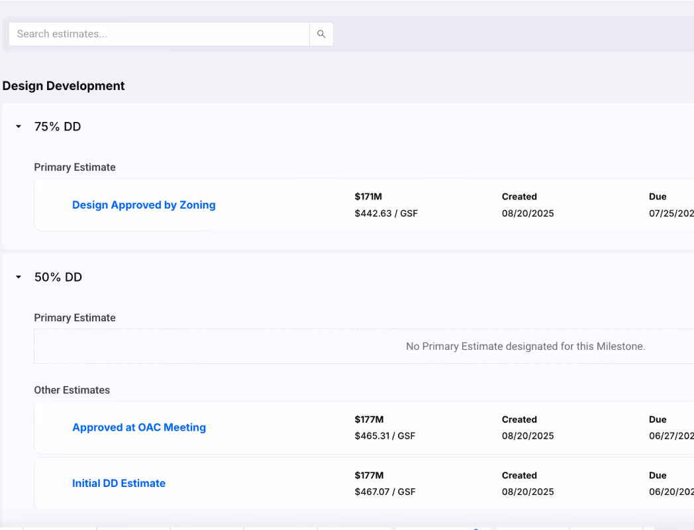
Task: Open the Initial DD Estimate link
Action: pos(119,484)
